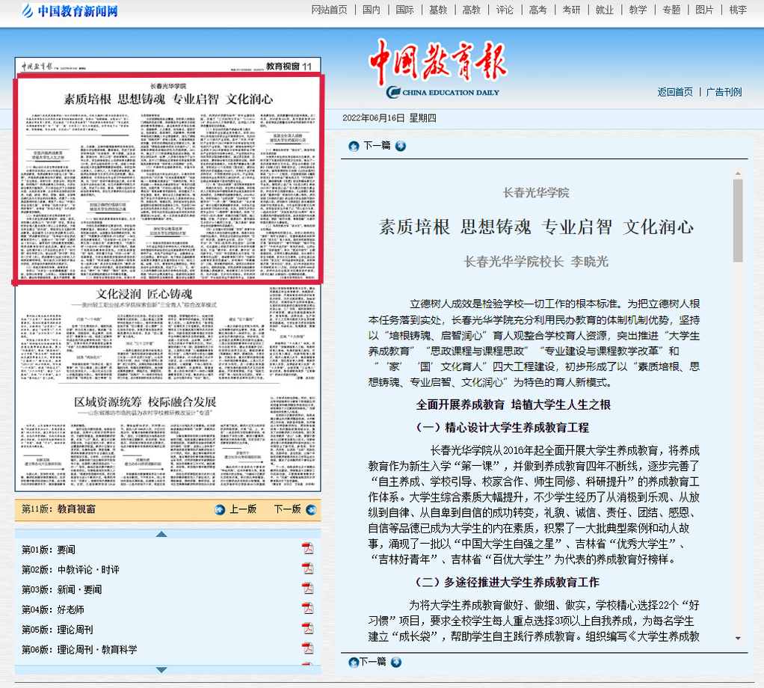The height and width of the screenshot is (688, 764).
Task: Open 第06版：理论周刊·教育科学 page link
Action: [79, 650]
